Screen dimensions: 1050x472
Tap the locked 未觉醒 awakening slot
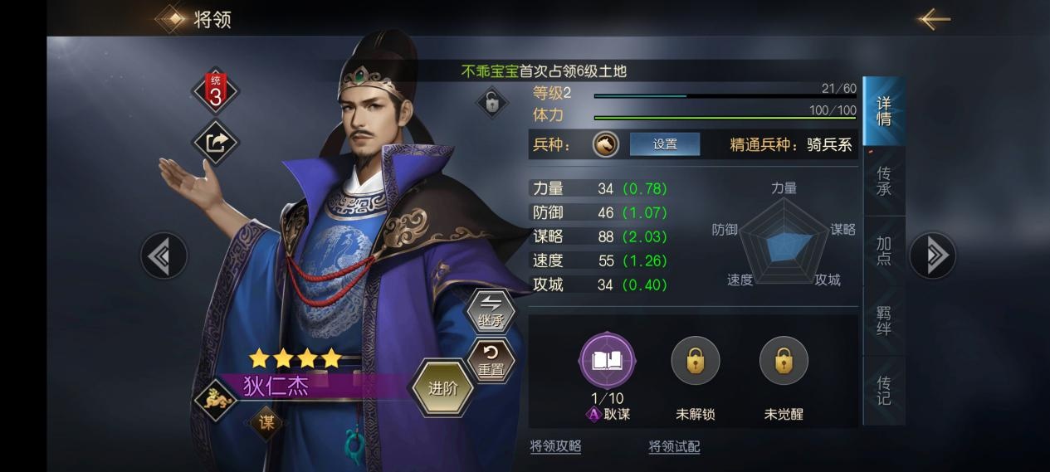[x=784, y=361]
